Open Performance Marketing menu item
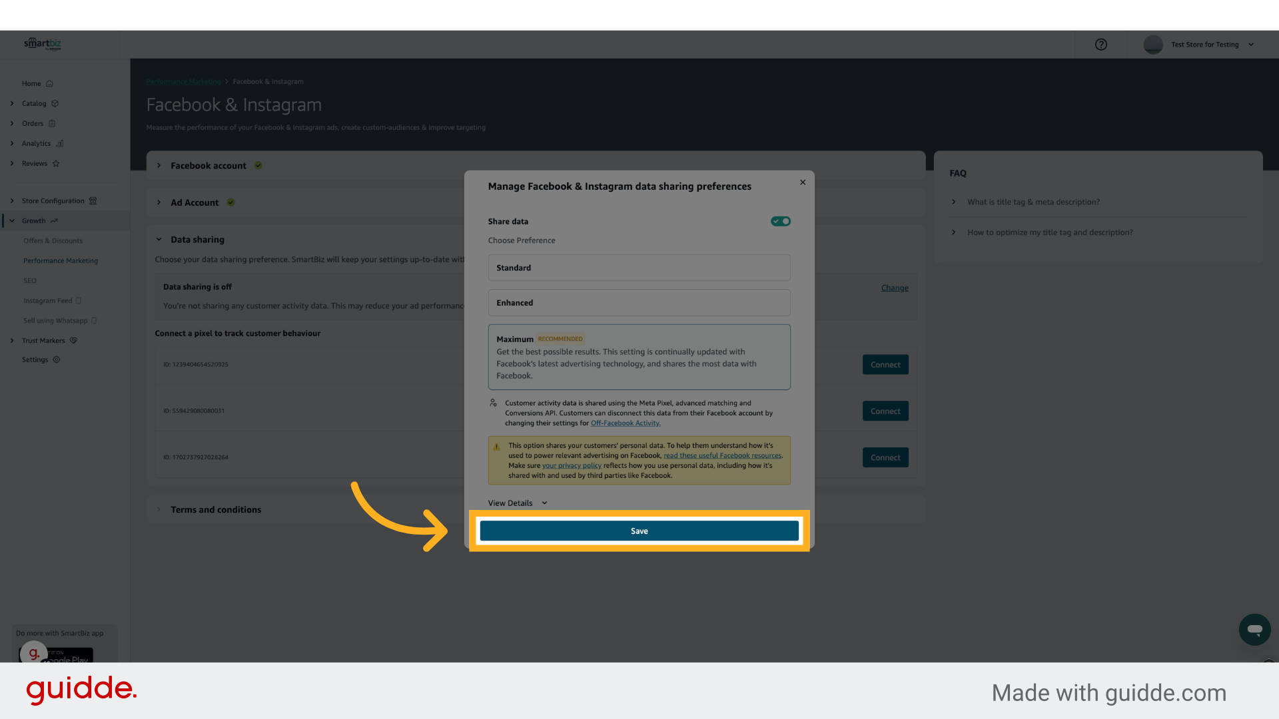 (61, 261)
